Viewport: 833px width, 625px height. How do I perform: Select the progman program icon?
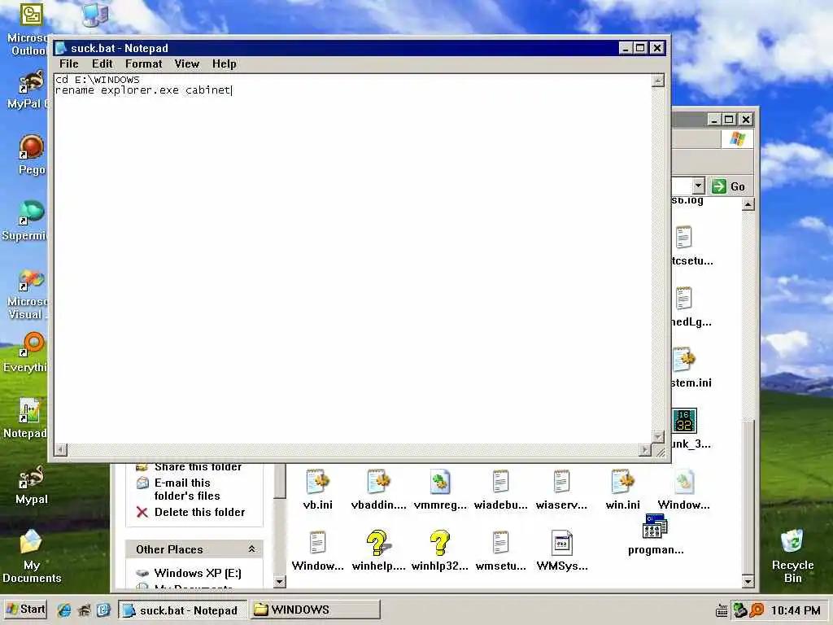[x=655, y=527]
